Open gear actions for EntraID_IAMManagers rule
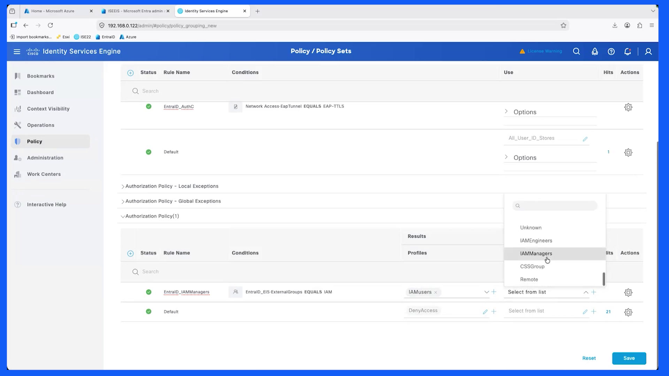 coord(628,292)
